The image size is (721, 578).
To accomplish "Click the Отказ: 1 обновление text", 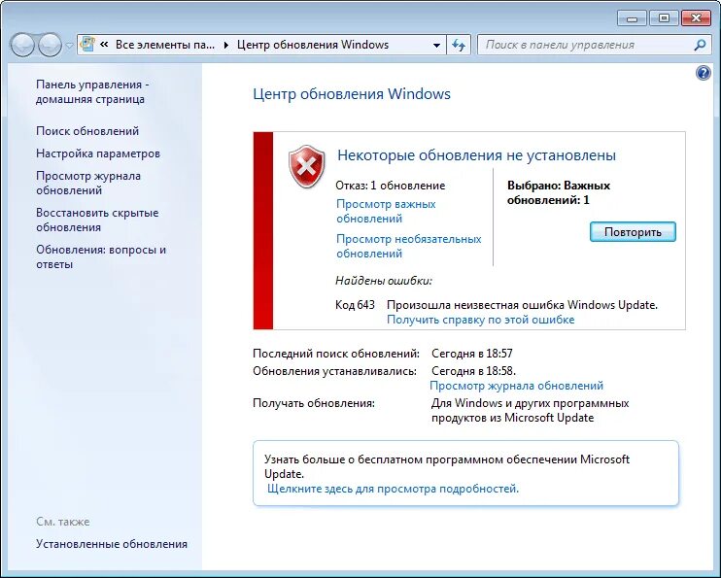I will click(x=391, y=186).
